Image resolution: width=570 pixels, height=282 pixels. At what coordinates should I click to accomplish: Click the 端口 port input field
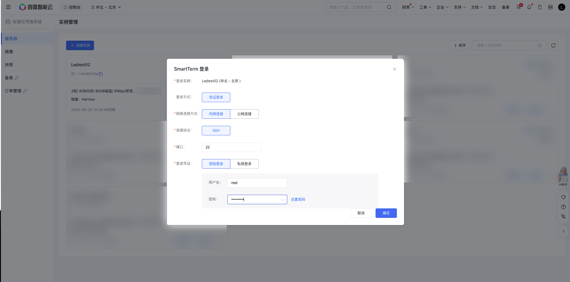coord(232,147)
